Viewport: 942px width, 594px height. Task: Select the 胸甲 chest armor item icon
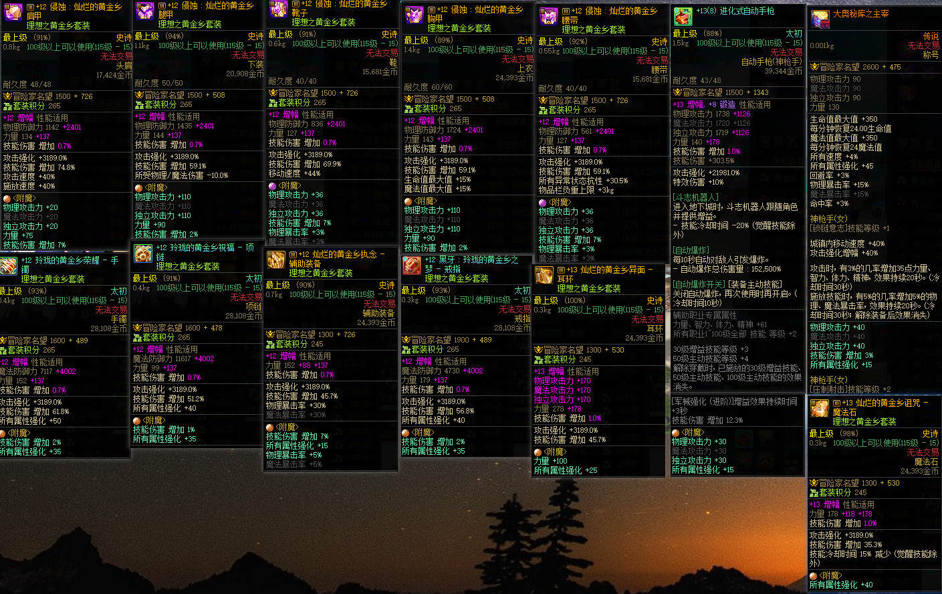tap(415, 15)
